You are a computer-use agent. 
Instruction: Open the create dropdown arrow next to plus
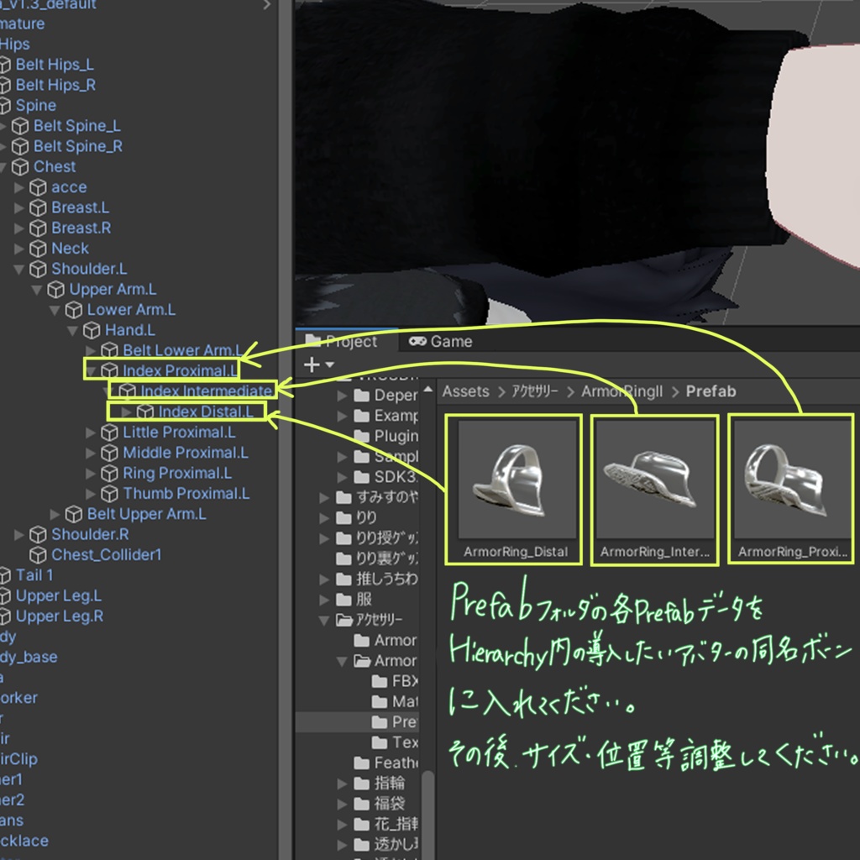328,365
